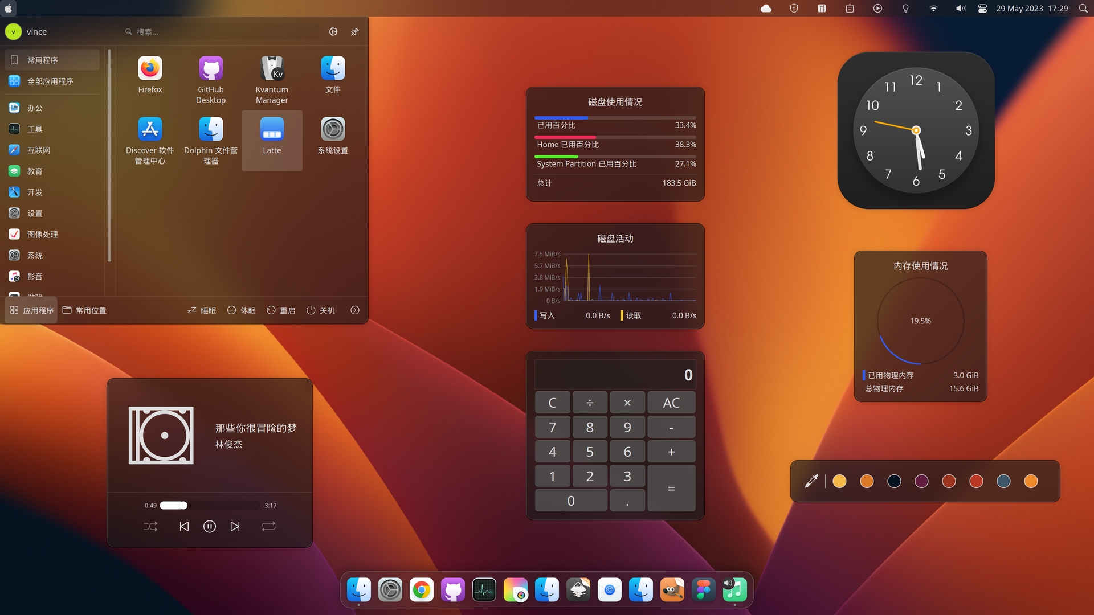Pick a color with the eyedropper

811,481
